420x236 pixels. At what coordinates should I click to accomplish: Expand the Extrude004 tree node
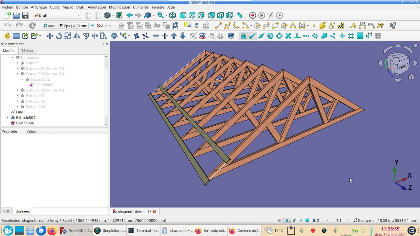(x=8, y=117)
